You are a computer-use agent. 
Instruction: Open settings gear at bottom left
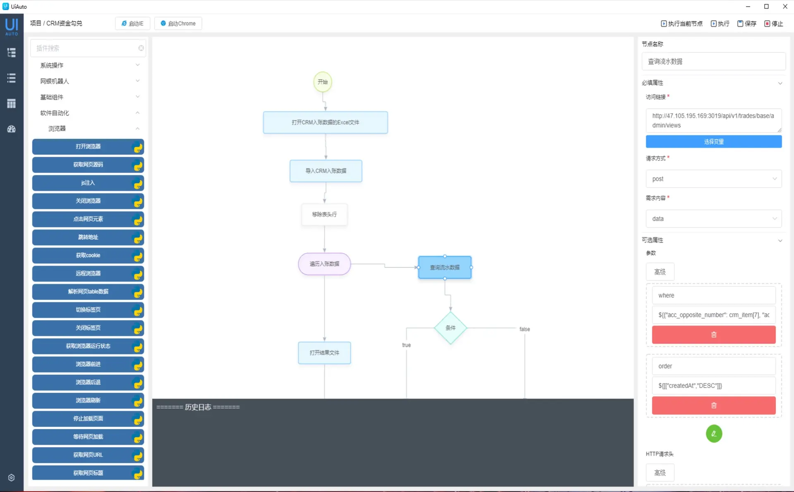pos(11,478)
